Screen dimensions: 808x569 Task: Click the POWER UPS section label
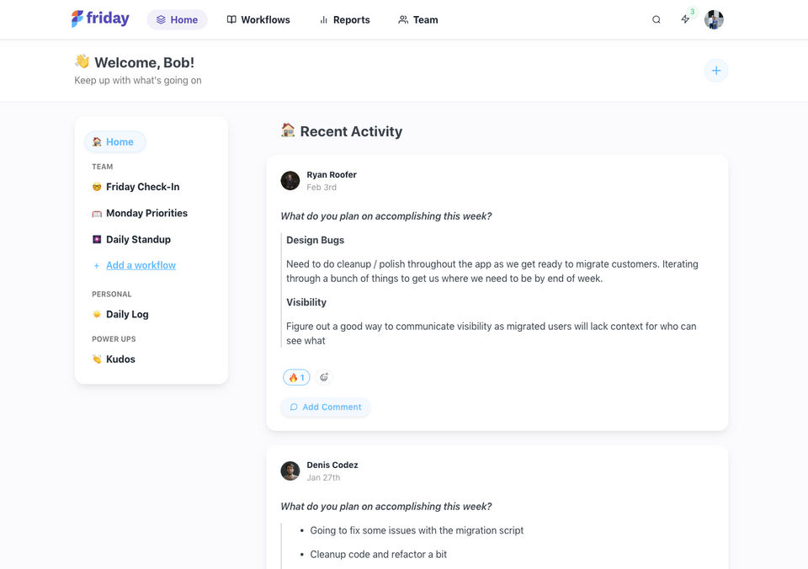114,338
